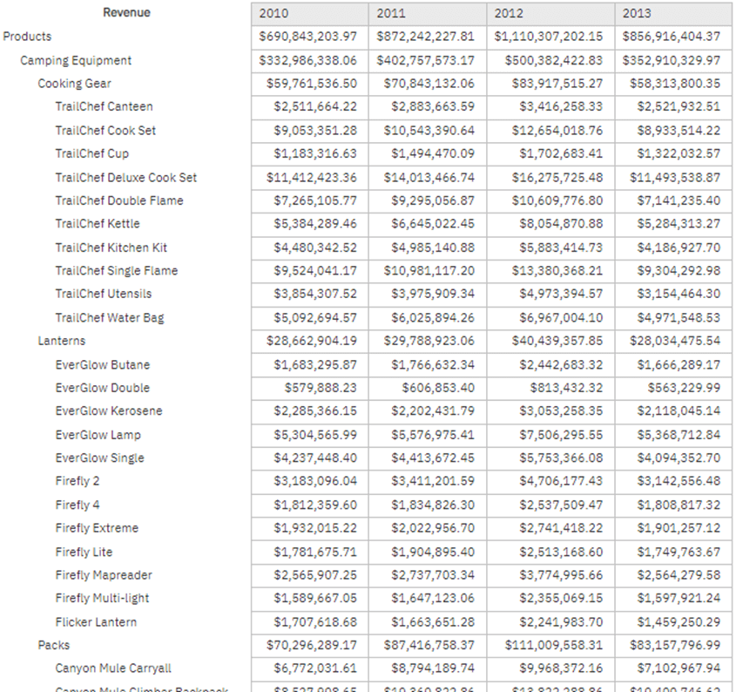Select the Firefly Lite row label
Screen dimensions: 736x692
pyautogui.click(x=84, y=552)
